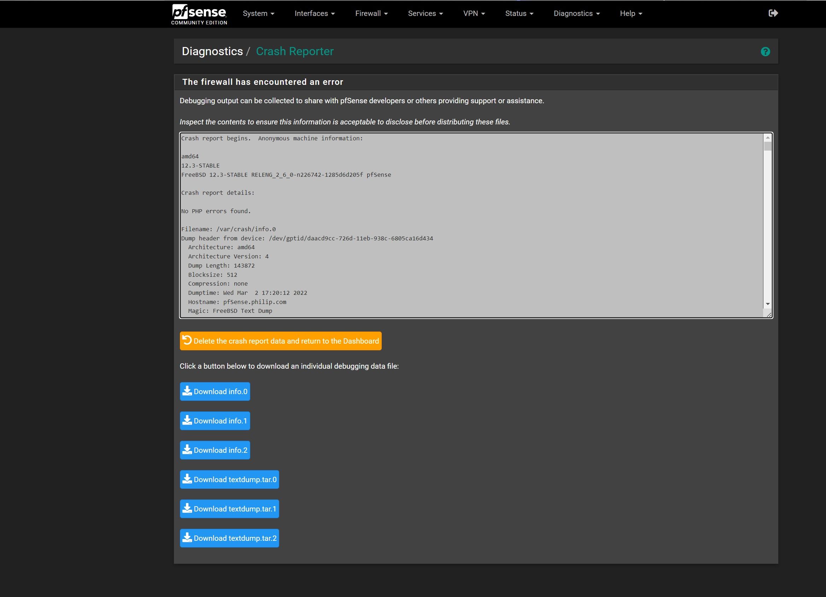Download the info.1 debugging file
This screenshot has width=826, height=597.
point(215,421)
